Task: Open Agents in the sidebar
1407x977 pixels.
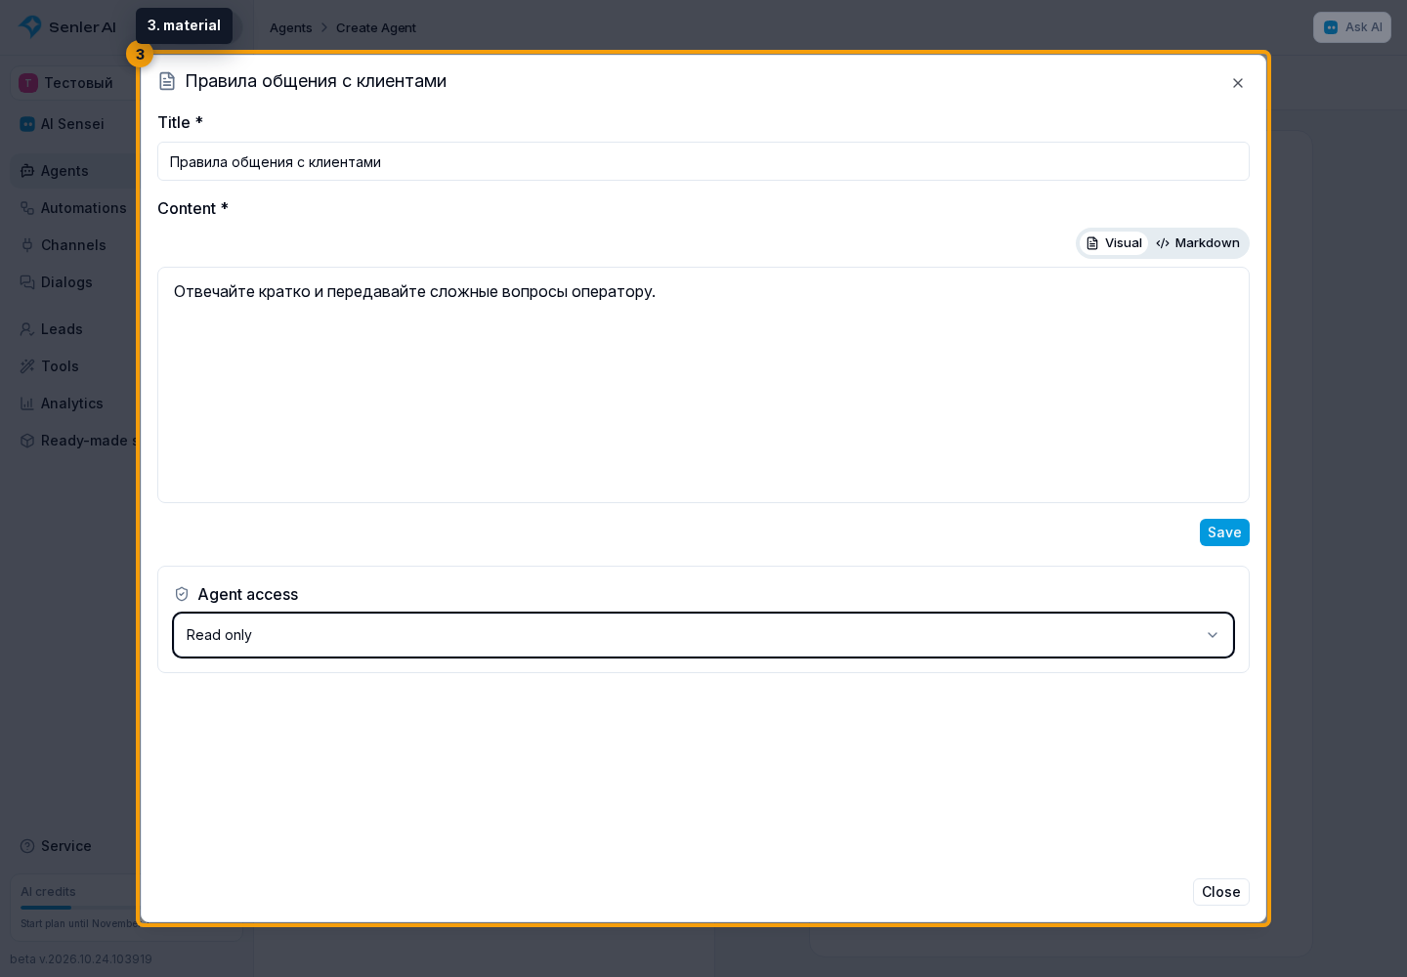Action: pos(73,171)
